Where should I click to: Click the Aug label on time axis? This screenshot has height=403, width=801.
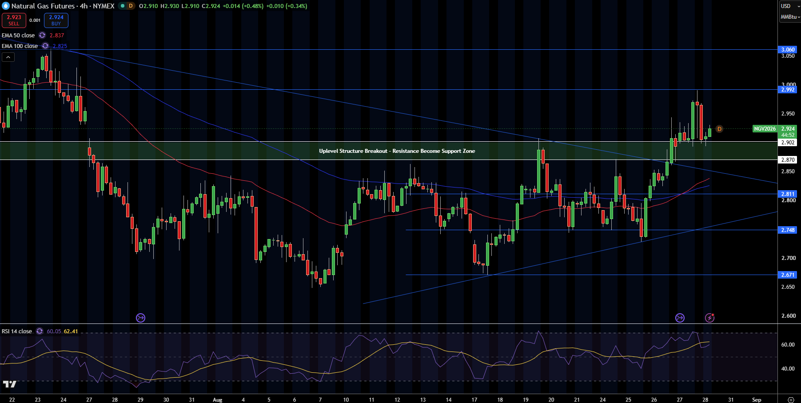click(217, 399)
